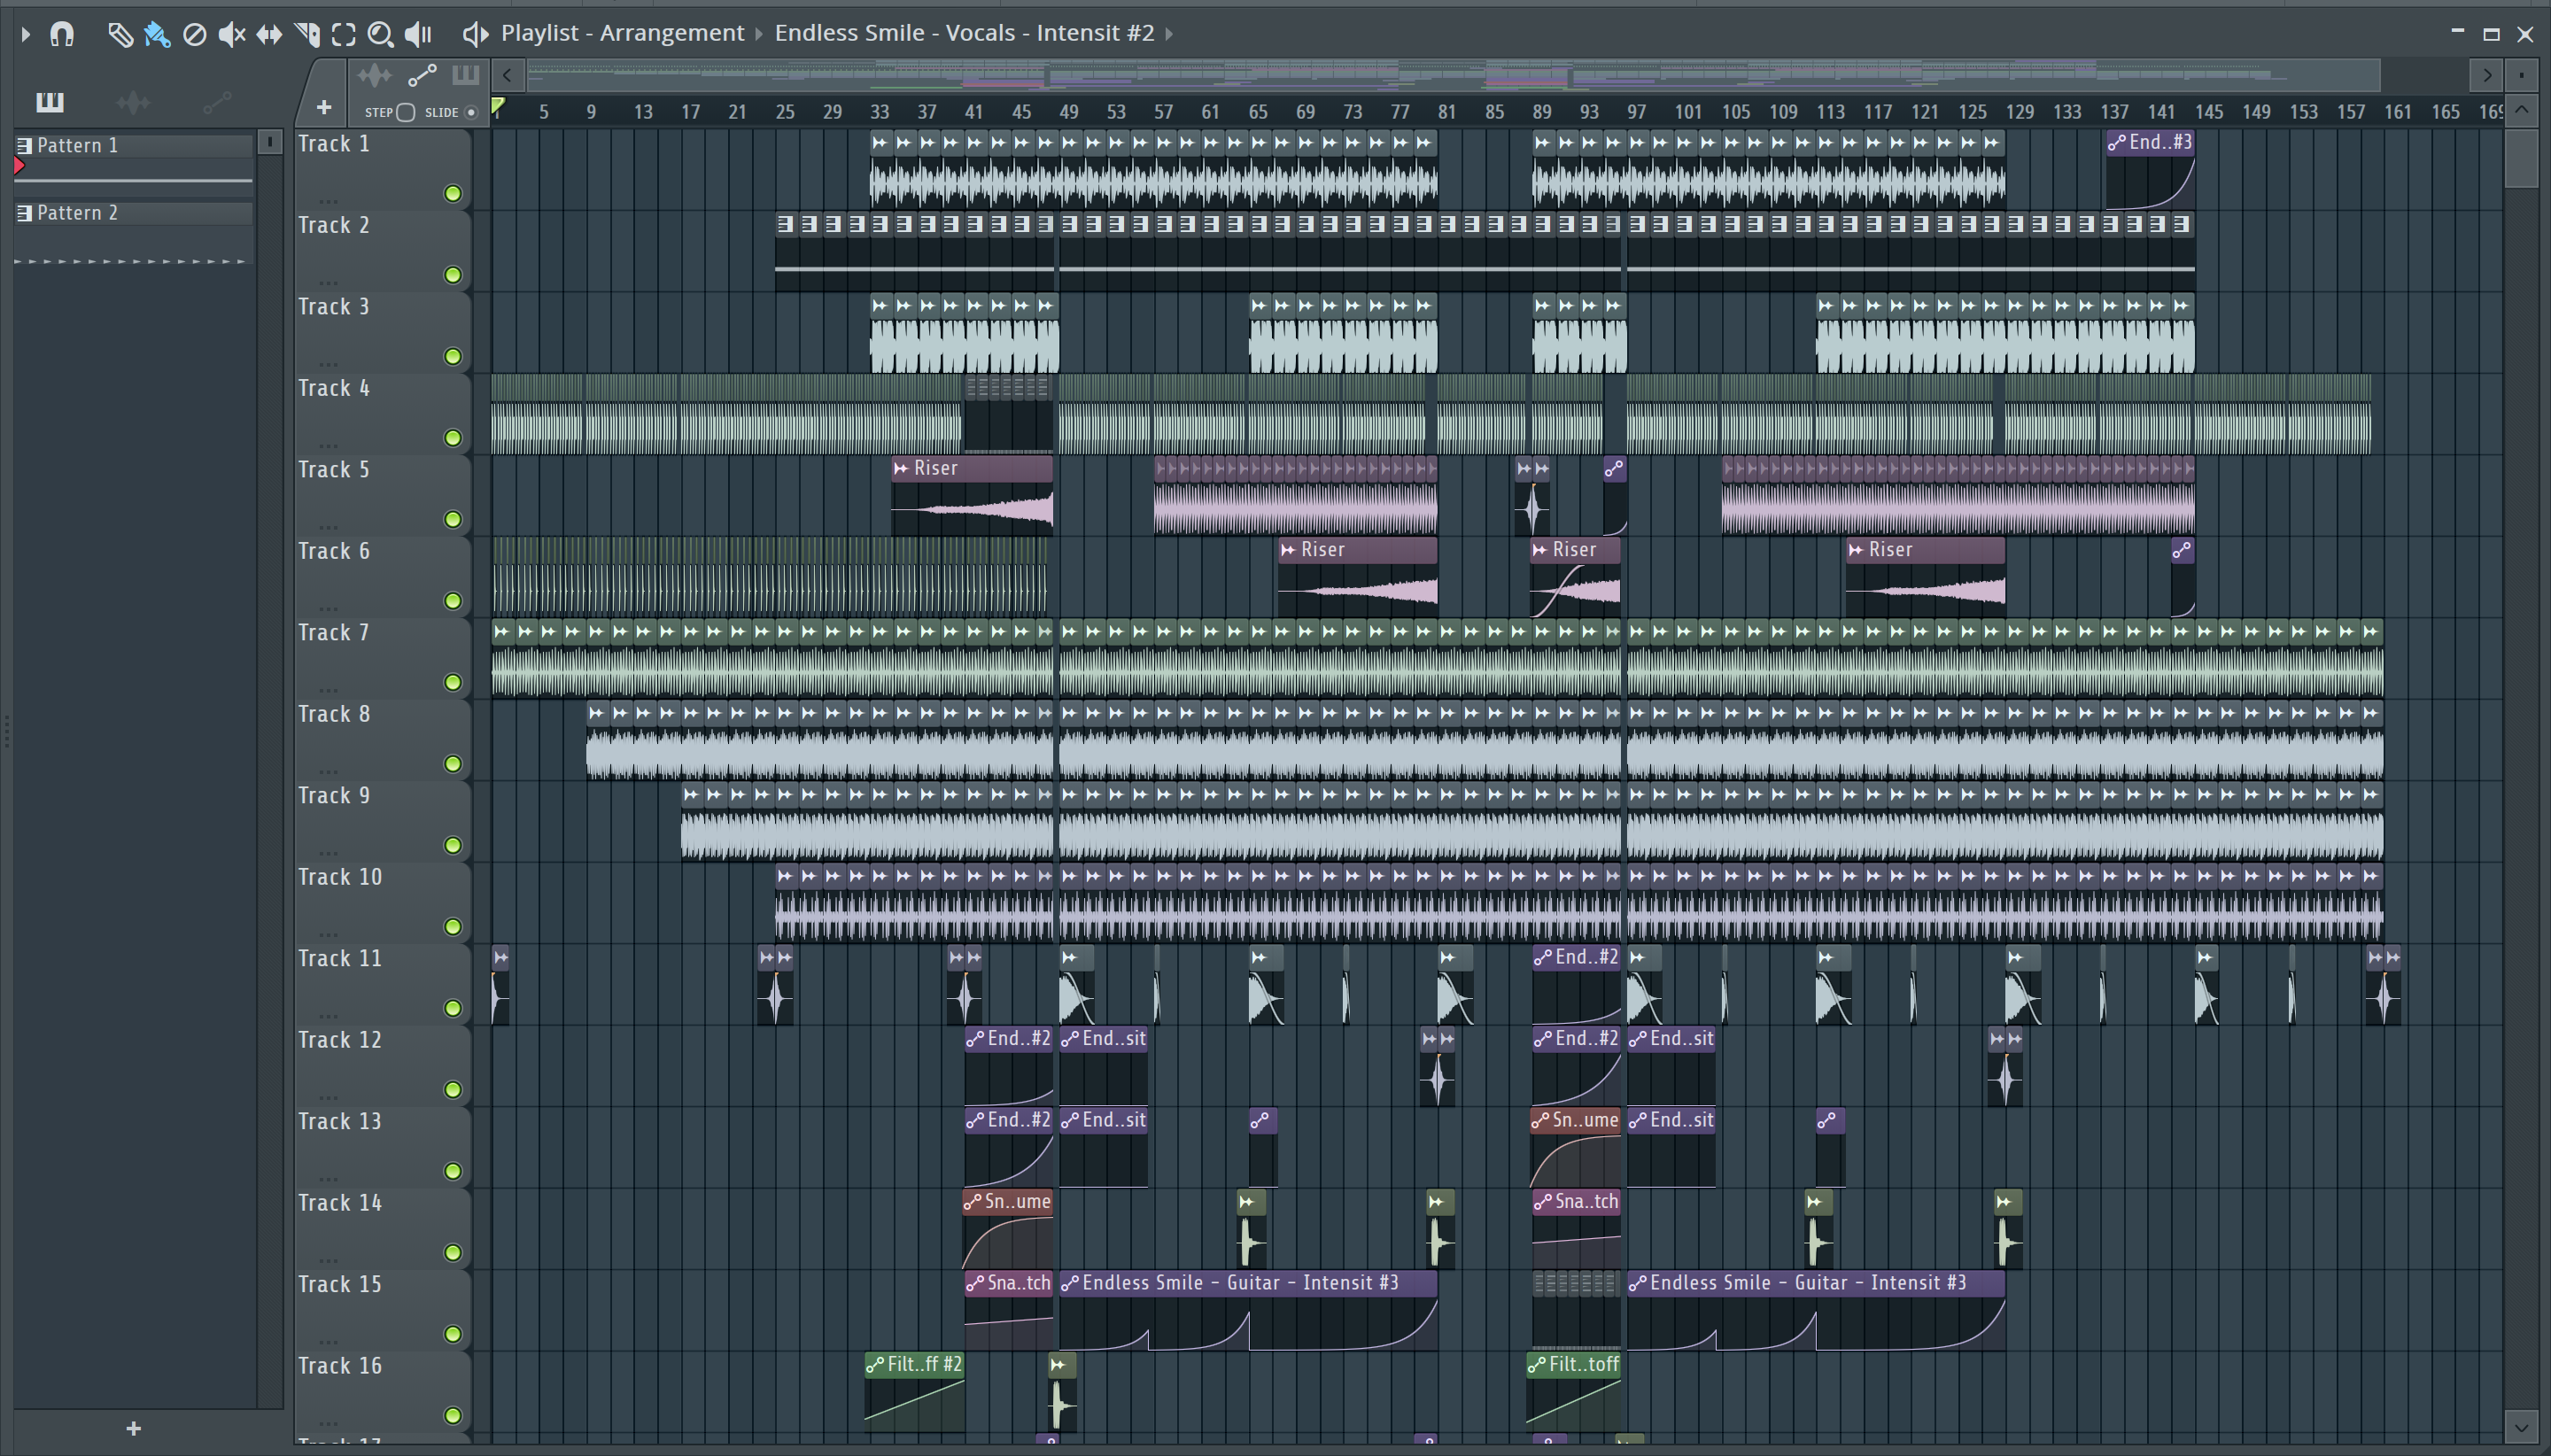Open Endless Smile Guitar clip icon at bar 49
This screenshot has width=2551, height=1456.
pyautogui.click(x=1070, y=1283)
